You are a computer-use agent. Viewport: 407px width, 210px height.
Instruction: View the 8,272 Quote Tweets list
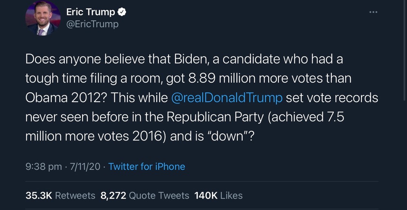click(144, 195)
